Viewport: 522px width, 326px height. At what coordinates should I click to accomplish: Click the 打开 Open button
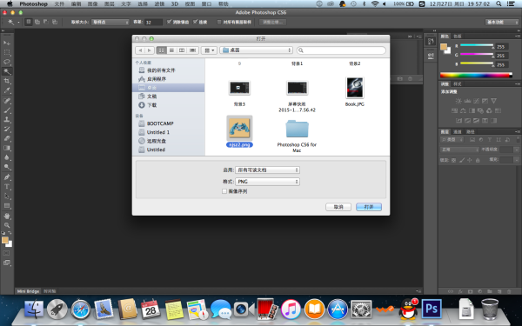(369, 207)
